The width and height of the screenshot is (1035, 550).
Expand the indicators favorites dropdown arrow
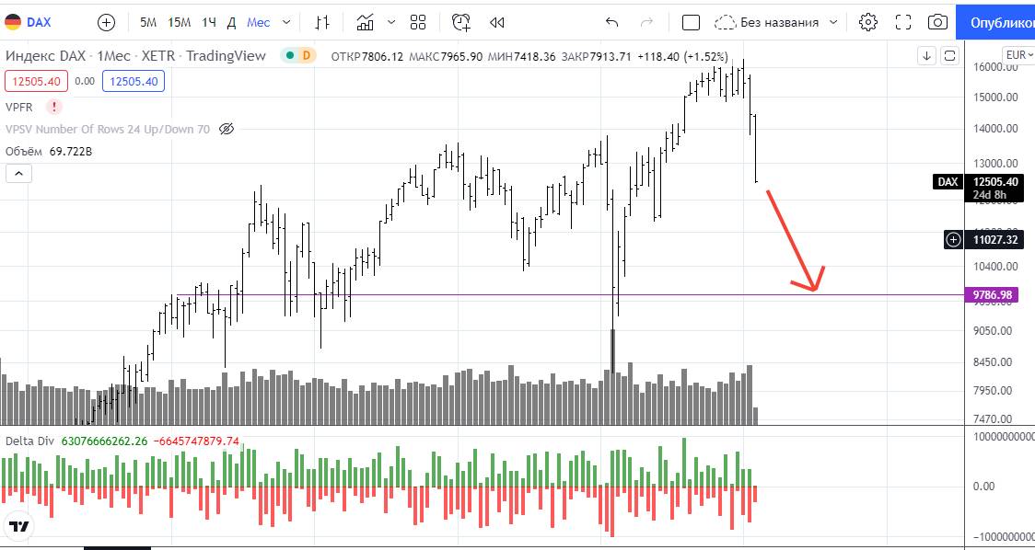(391, 22)
